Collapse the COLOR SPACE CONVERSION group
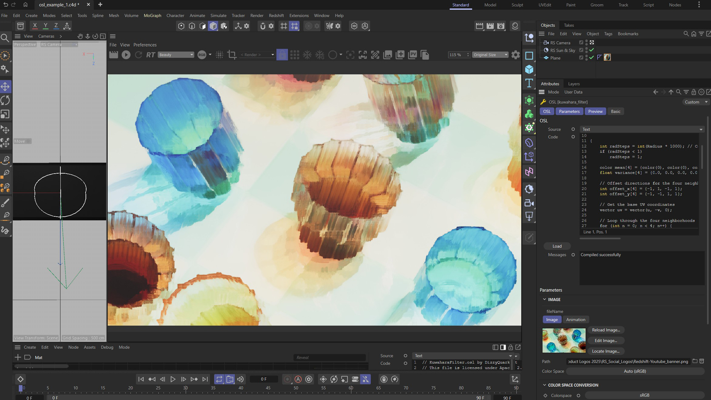711x400 pixels. click(544, 385)
